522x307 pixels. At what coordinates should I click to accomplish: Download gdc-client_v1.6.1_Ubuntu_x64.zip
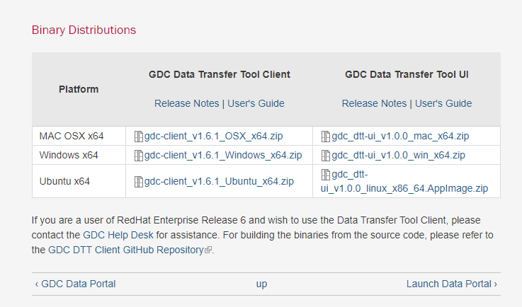click(219, 181)
